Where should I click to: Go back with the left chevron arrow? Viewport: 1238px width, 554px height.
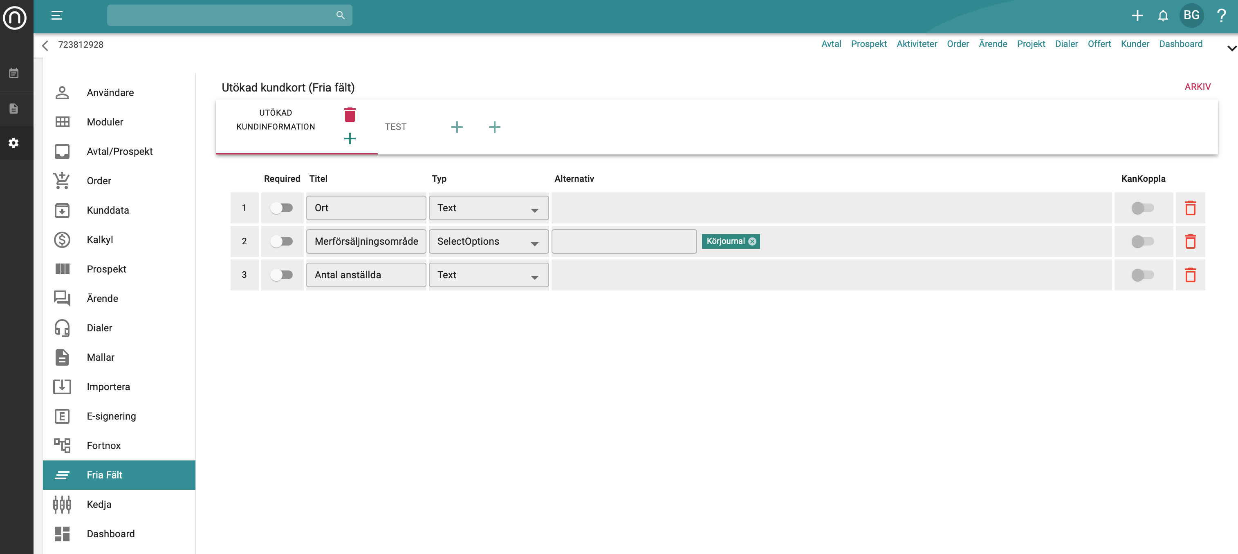click(45, 45)
